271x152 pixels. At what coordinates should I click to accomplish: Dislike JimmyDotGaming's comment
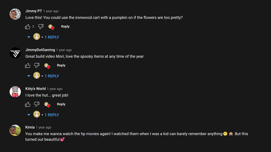click(x=37, y=65)
